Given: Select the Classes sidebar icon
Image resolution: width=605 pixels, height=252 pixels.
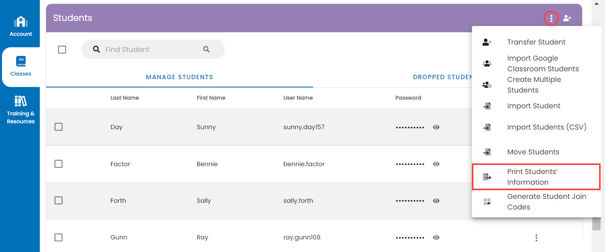Looking at the screenshot, I should pyautogui.click(x=20, y=65).
